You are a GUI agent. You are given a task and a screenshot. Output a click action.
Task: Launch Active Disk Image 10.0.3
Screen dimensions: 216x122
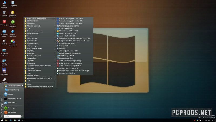75,43
